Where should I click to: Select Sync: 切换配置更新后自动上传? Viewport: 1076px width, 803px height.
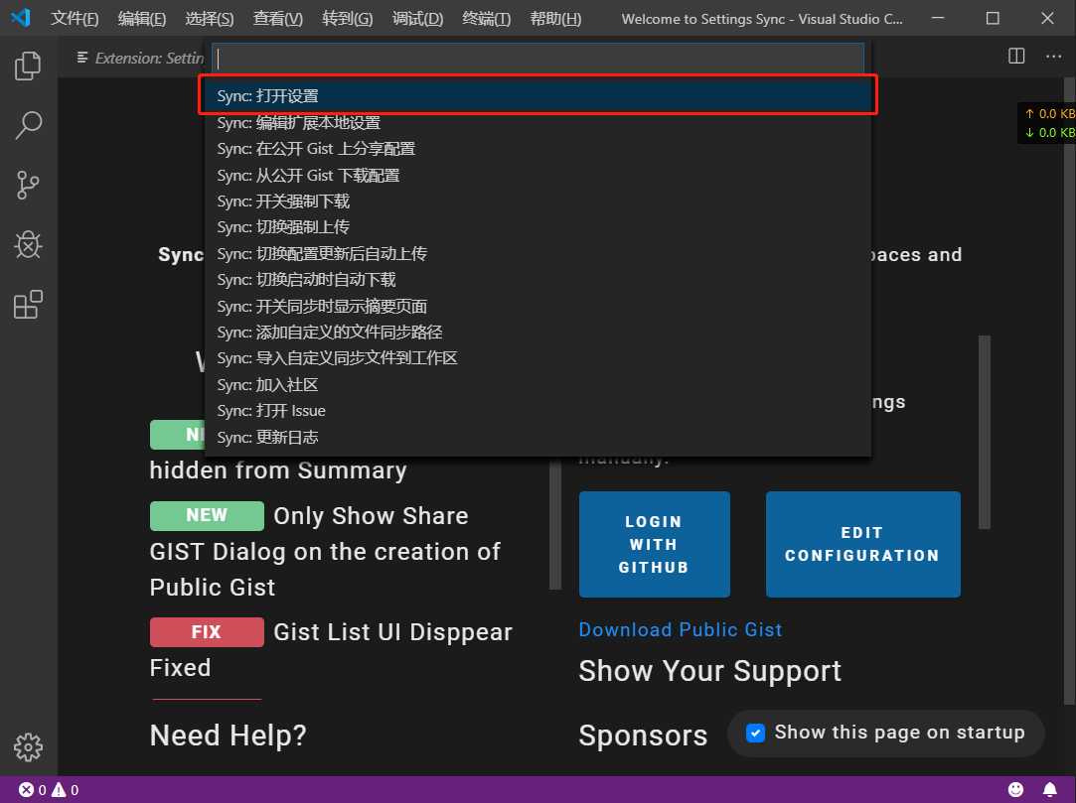538,254
